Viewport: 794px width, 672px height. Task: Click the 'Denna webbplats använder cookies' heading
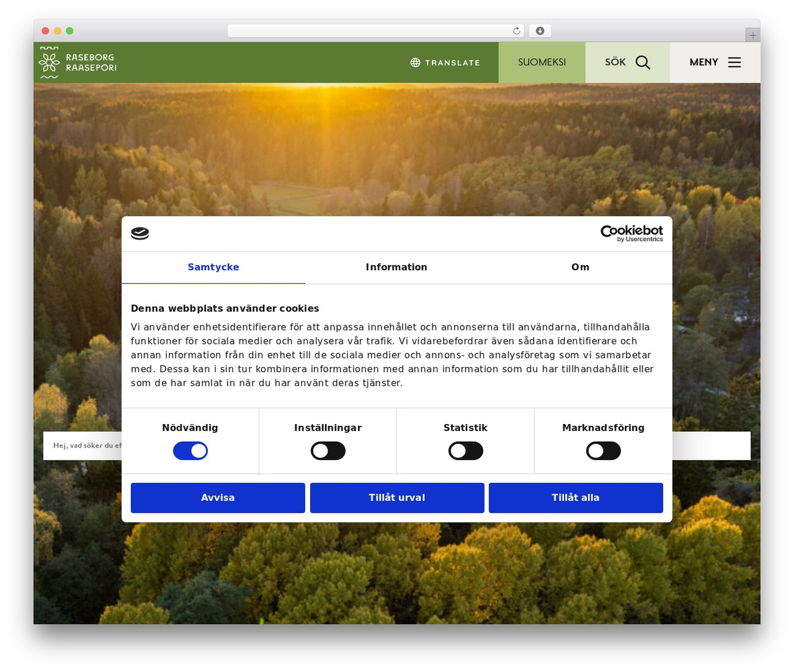(225, 309)
